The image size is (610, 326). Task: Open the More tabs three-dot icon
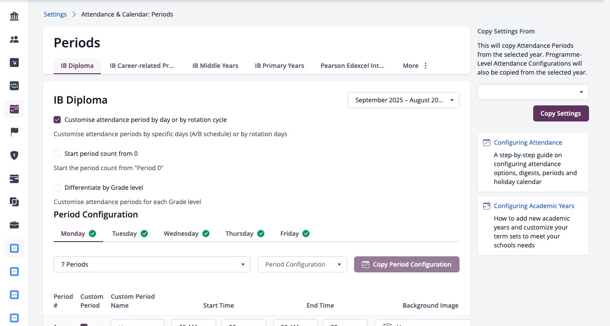(426, 66)
